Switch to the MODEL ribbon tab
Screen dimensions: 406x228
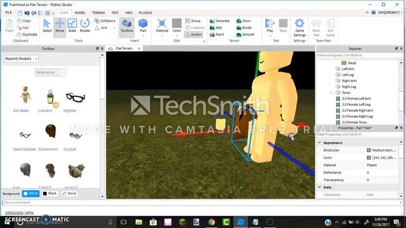(80, 13)
